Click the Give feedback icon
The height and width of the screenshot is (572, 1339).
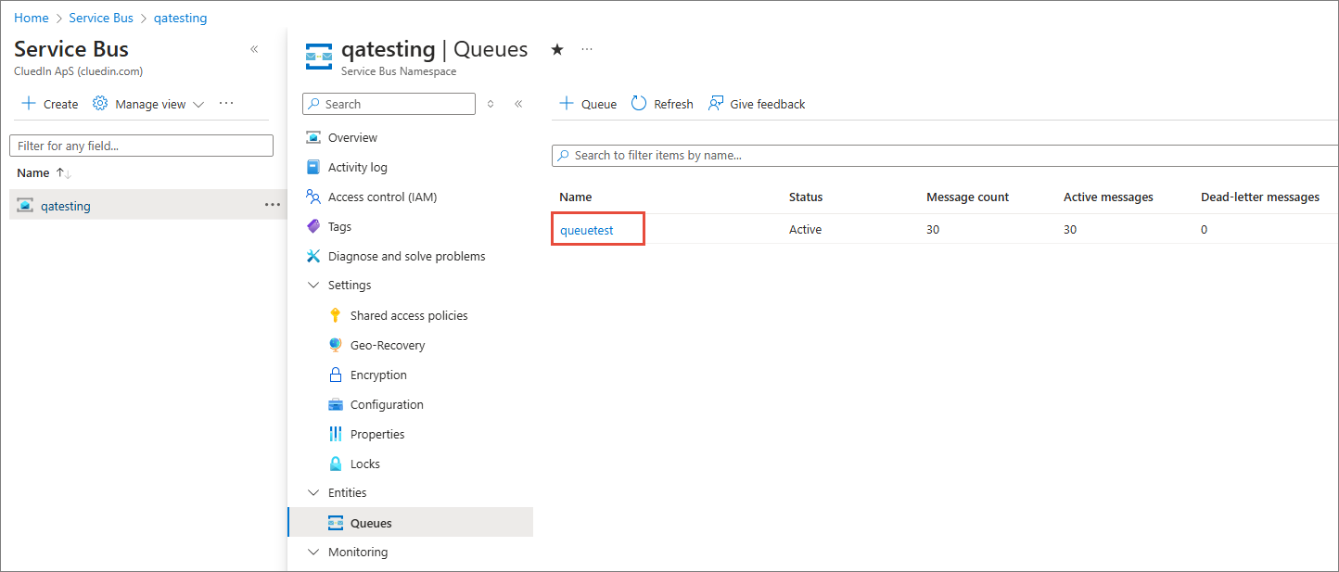(x=716, y=104)
